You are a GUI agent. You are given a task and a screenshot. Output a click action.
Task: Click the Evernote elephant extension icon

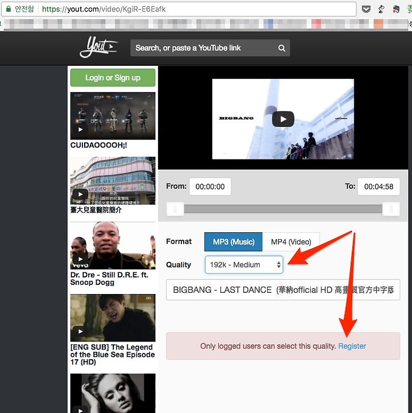pos(395,10)
